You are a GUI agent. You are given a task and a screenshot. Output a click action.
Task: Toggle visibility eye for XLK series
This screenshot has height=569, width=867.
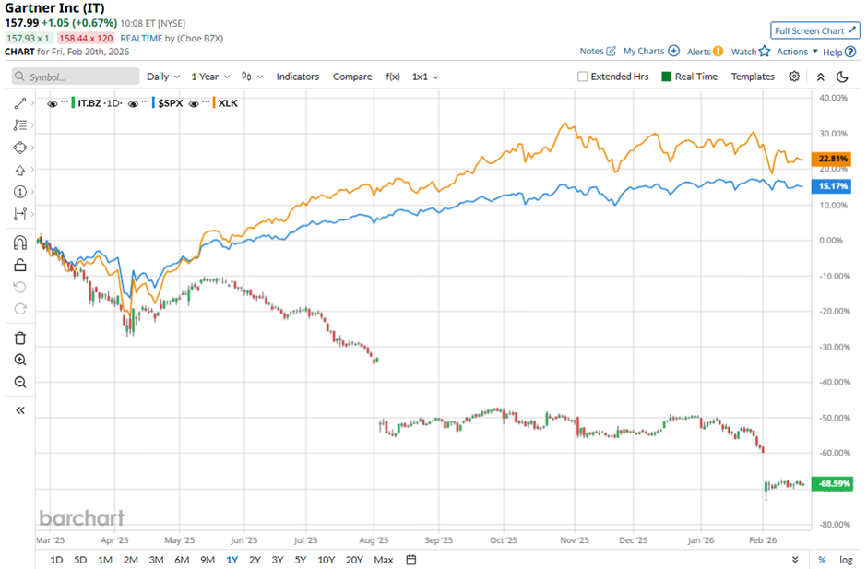pyautogui.click(x=194, y=103)
